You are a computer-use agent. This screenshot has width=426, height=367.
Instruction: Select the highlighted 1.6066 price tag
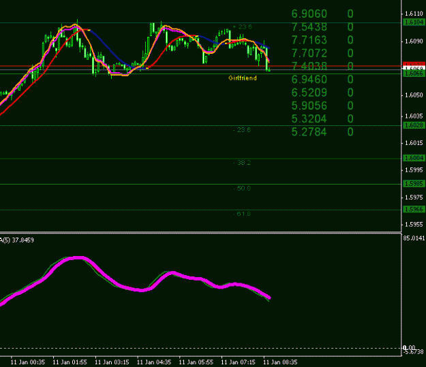coord(414,74)
